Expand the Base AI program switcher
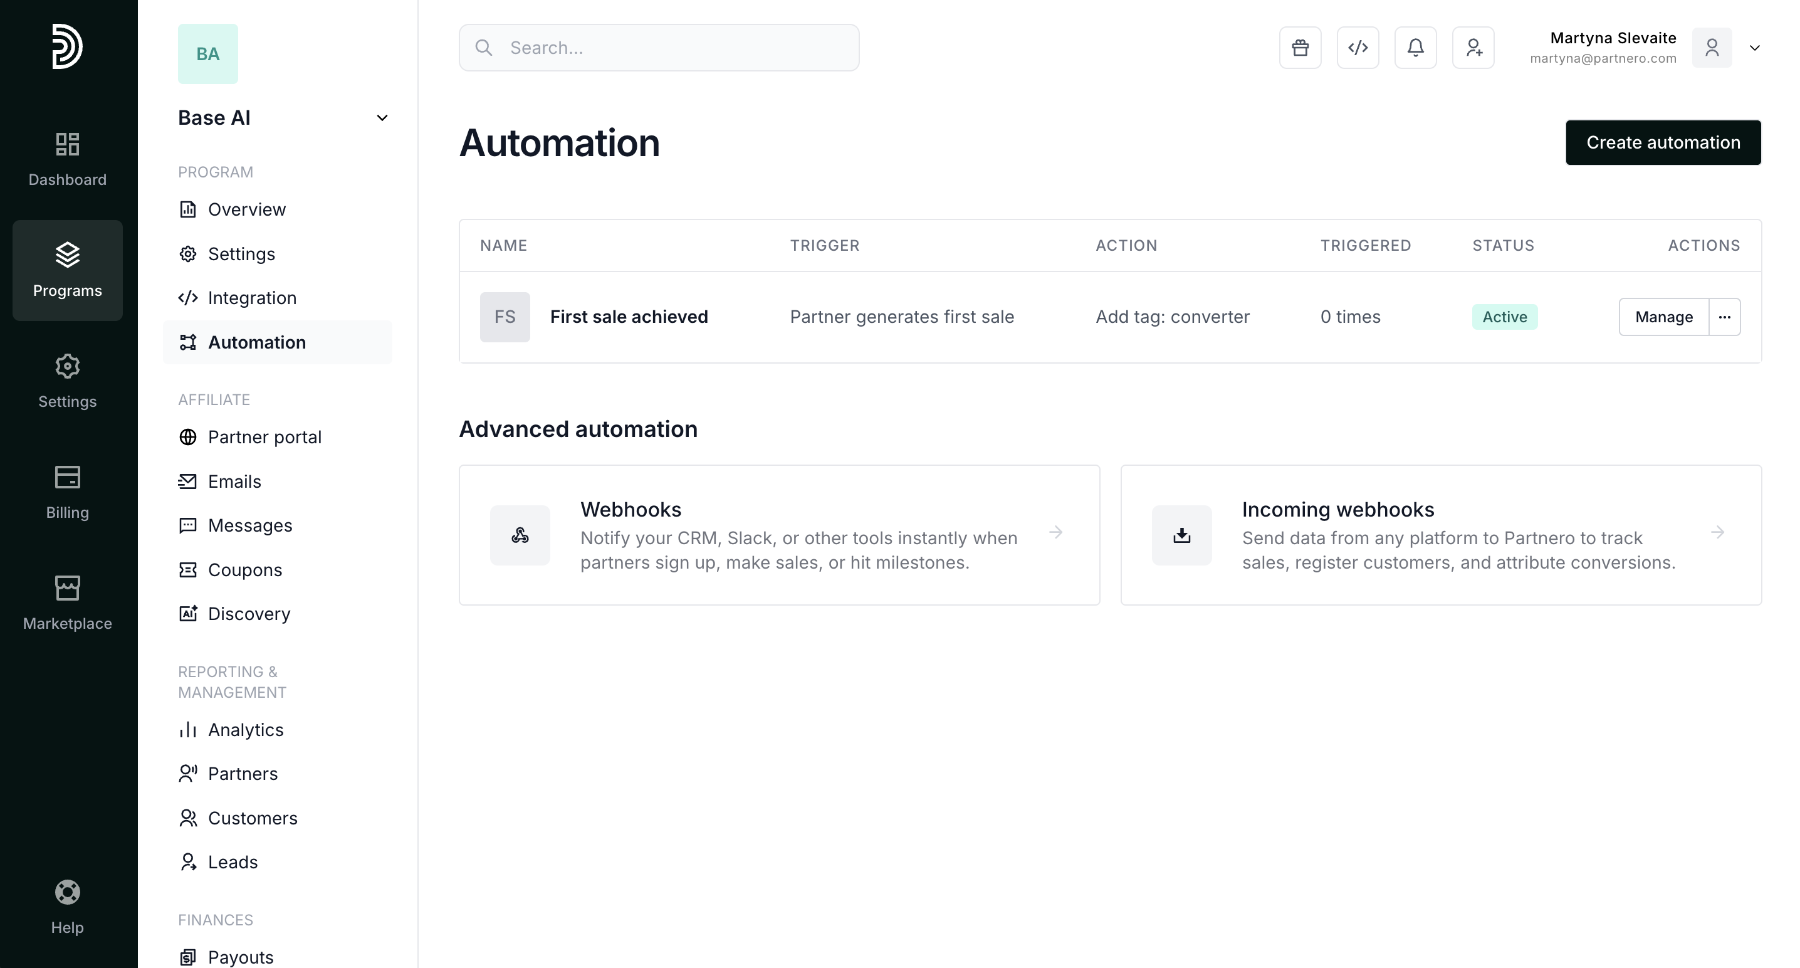The width and height of the screenshot is (1800, 968). coord(382,118)
